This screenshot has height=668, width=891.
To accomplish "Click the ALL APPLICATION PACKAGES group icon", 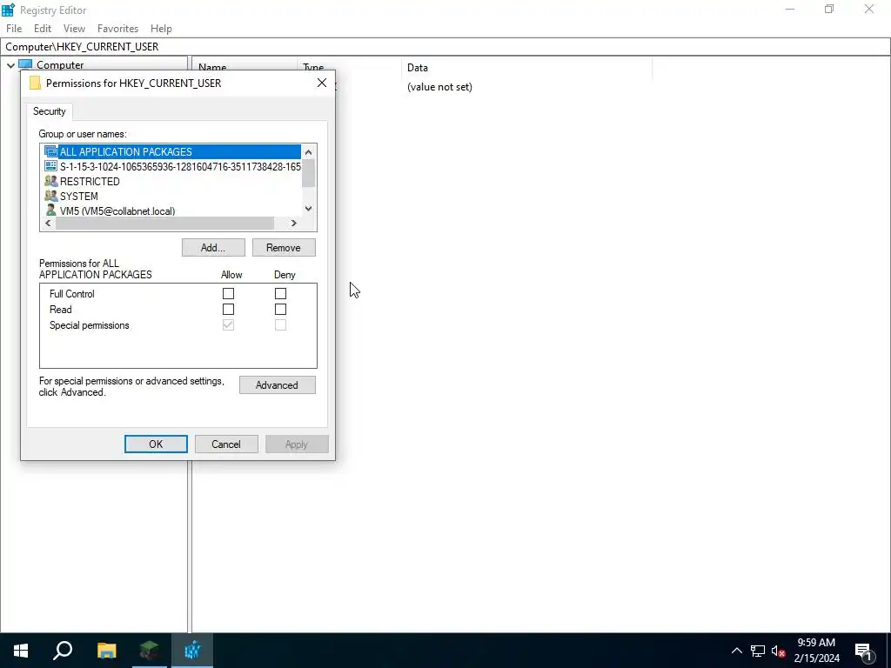I will click(51, 151).
